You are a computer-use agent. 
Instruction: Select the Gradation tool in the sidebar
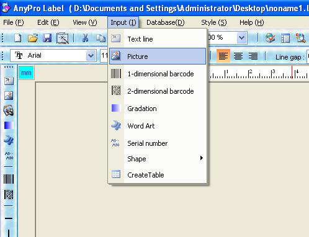(x=9, y=125)
